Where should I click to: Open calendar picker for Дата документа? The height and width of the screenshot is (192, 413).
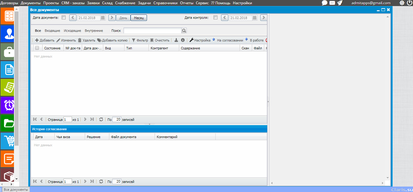103,18
